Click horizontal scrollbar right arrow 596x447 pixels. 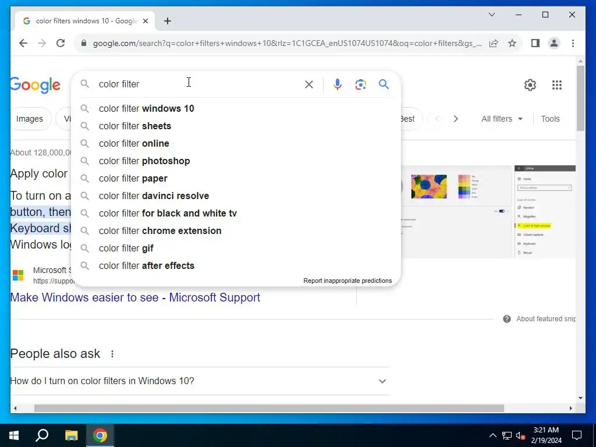coord(570,408)
